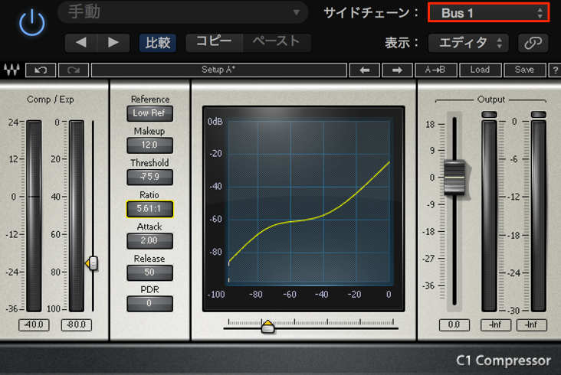
Task: Click the Output gain fader handle
Action: tap(454, 177)
